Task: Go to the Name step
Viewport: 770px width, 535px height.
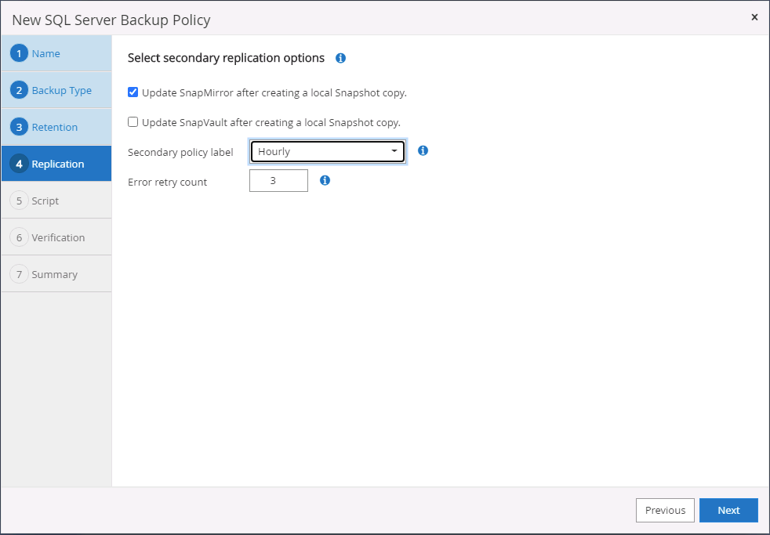Action: click(46, 53)
